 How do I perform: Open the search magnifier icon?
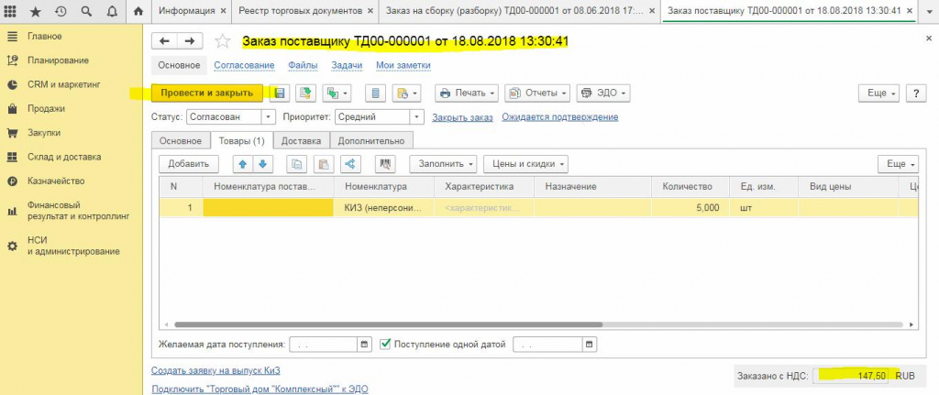(85, 12)
